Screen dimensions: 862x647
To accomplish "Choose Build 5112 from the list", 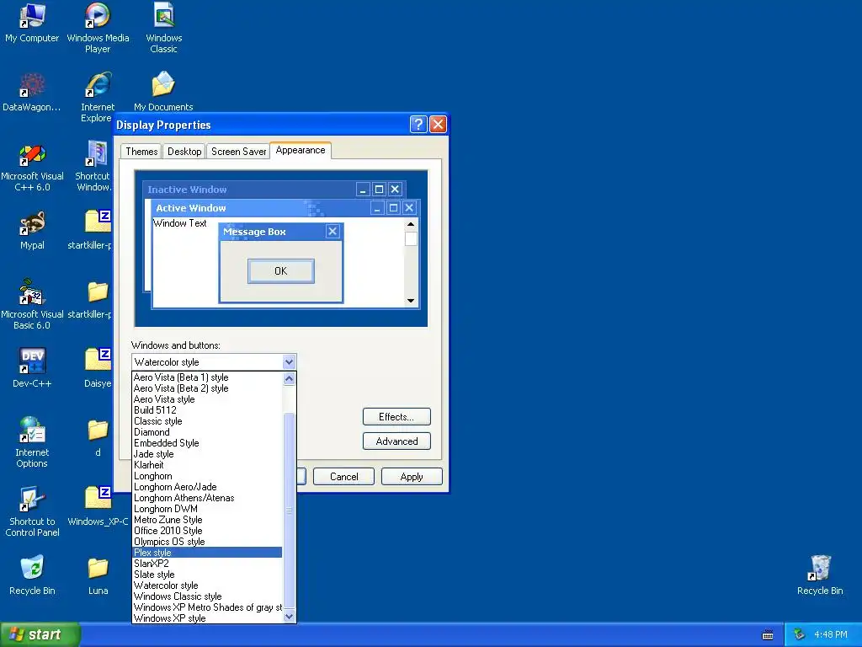I will pyautogui.click(x=208, y=410).
